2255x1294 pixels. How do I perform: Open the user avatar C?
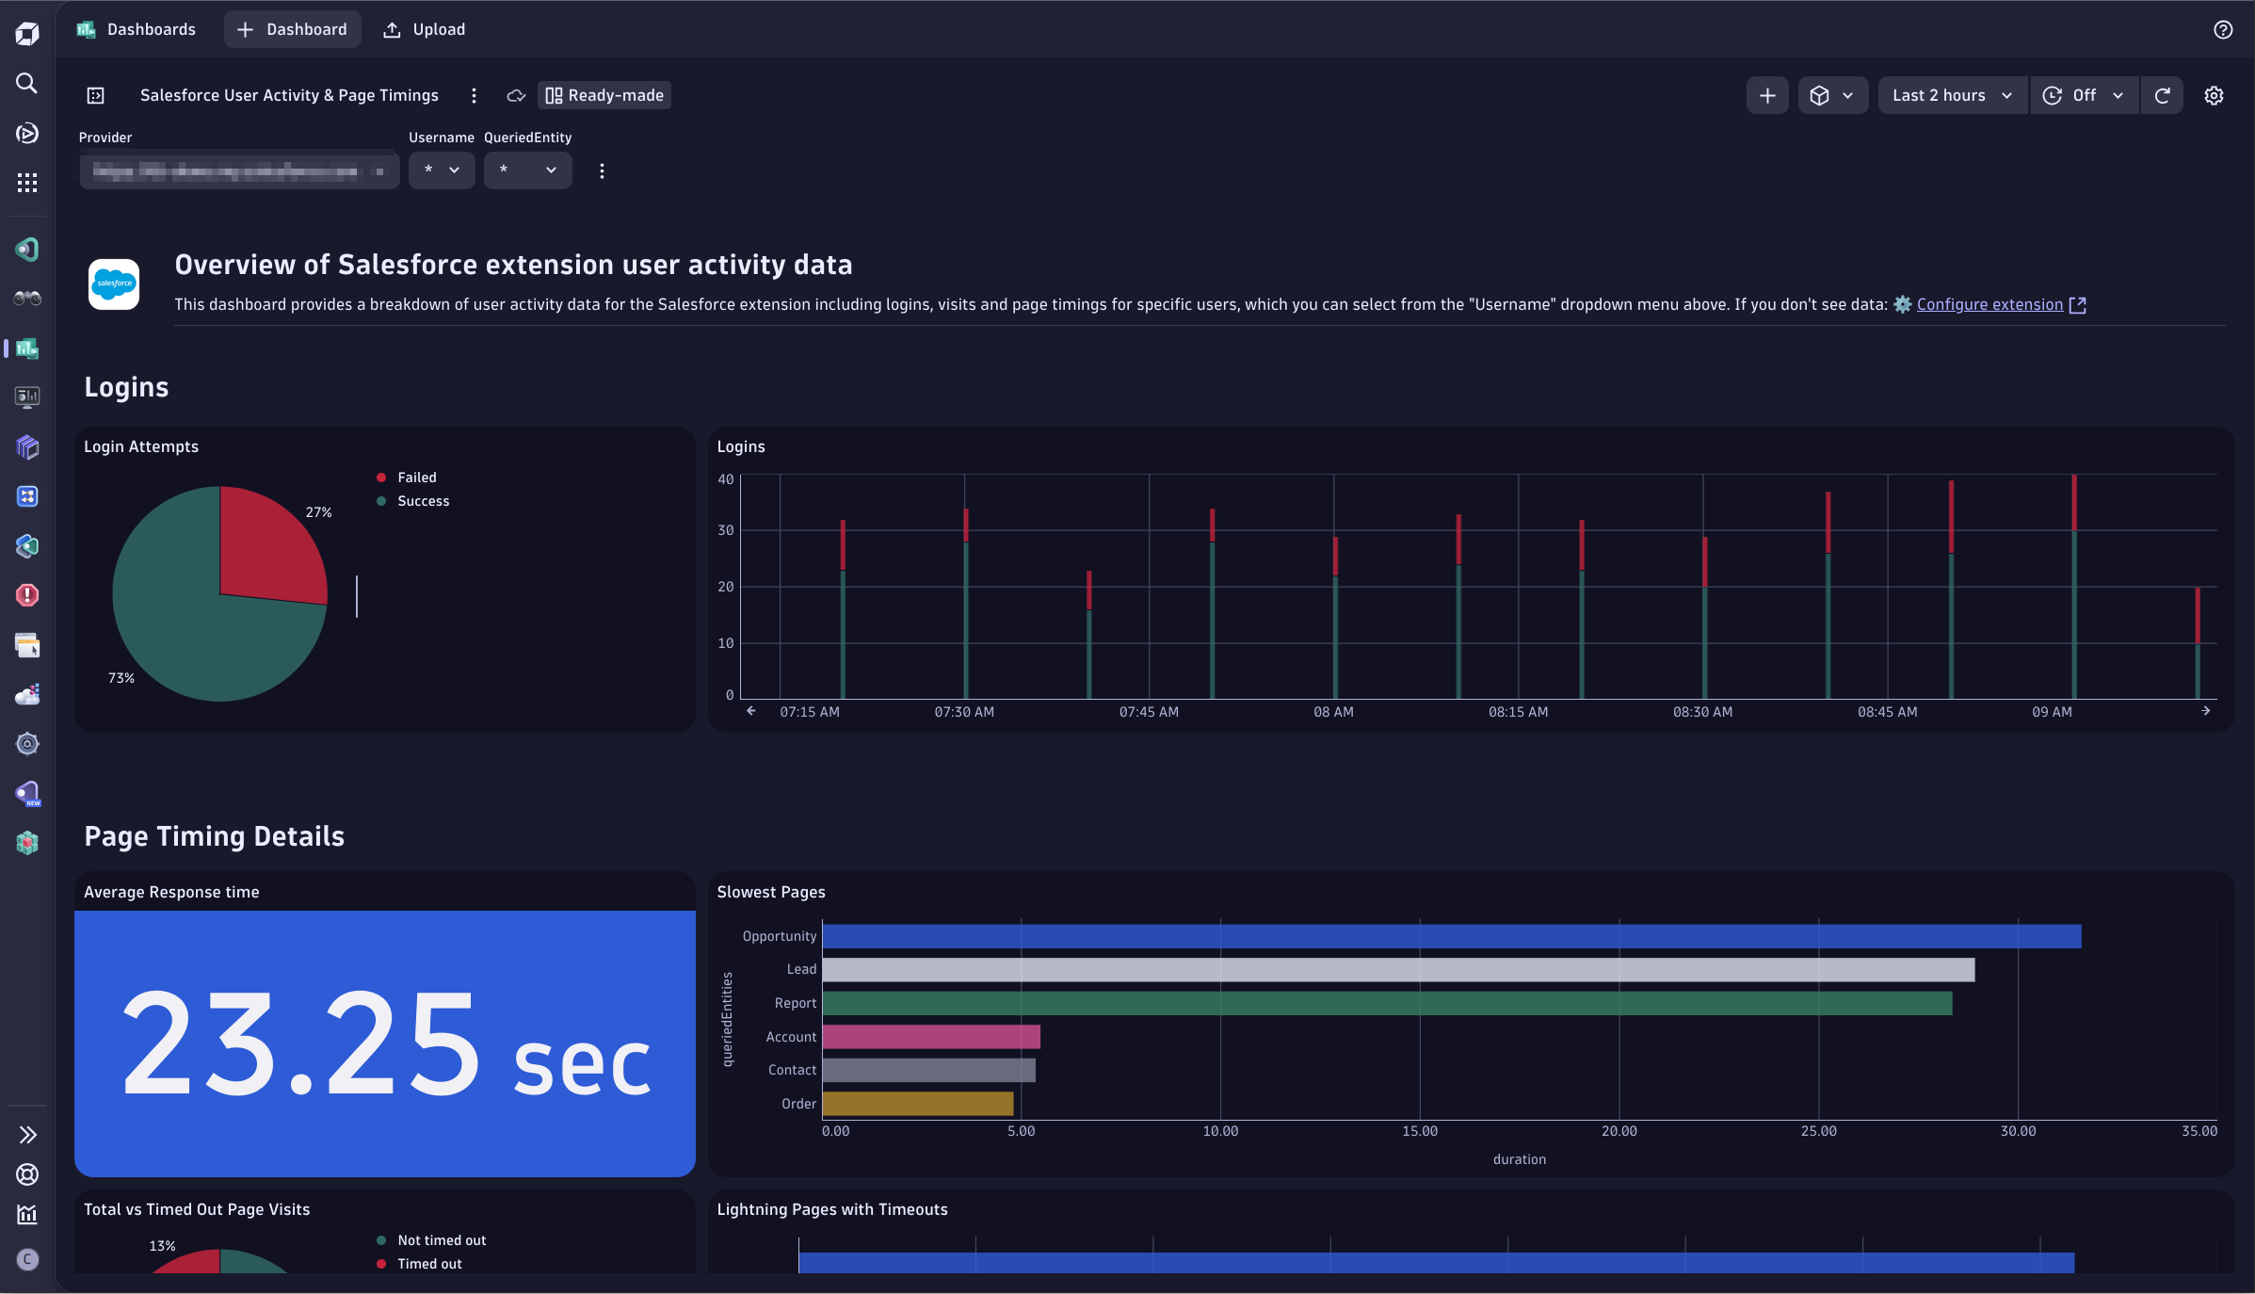tap(27, 1259)
